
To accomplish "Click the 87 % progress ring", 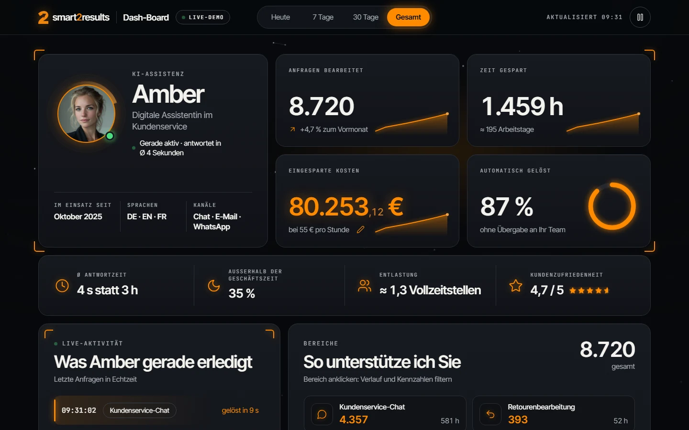I will (x=612, y=206).
